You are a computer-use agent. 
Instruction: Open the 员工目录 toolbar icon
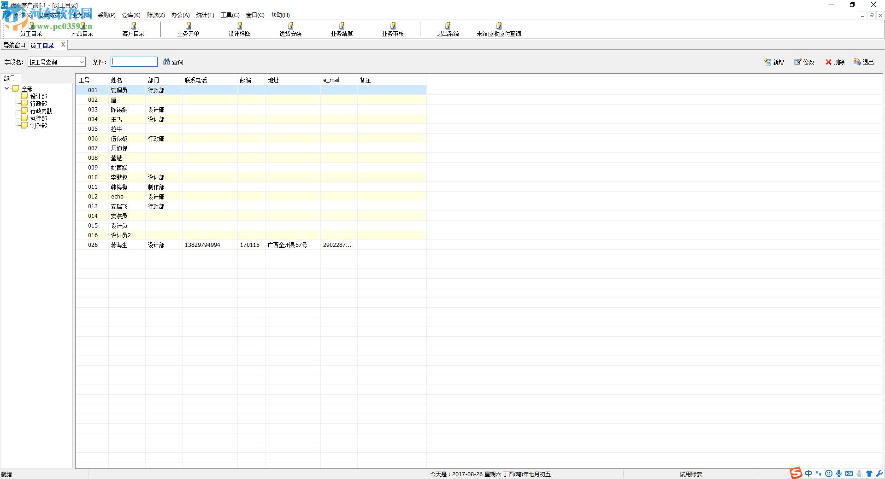(31, 29)
